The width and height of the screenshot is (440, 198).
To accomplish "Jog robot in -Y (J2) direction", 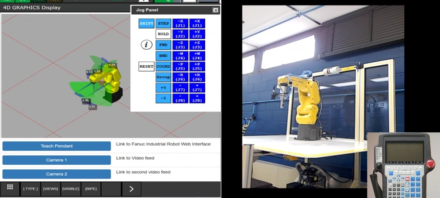I will tap(180, 34).
